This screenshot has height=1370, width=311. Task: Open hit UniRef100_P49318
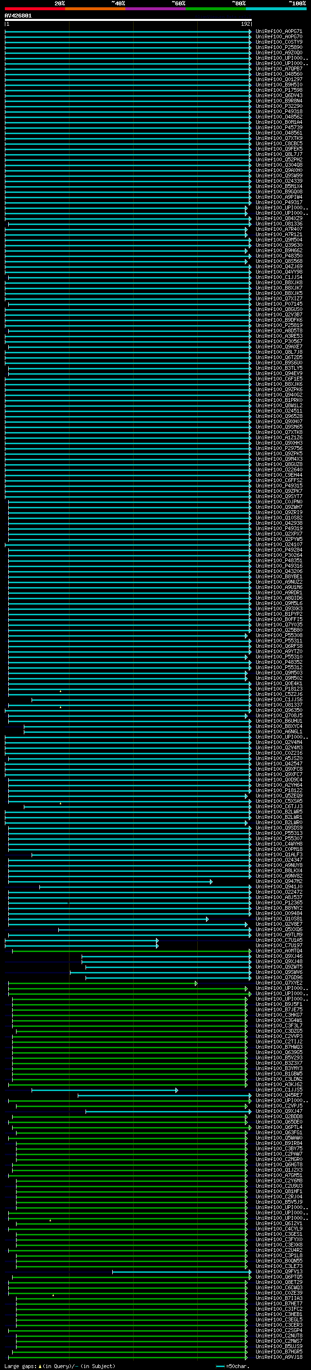click(x=279, y=111)
